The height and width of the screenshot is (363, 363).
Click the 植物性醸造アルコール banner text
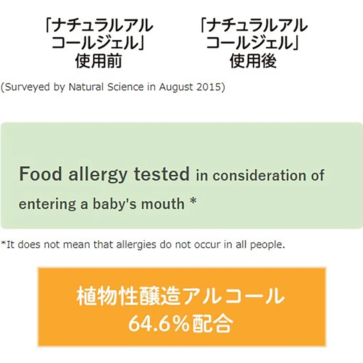(x=180, y=297)
